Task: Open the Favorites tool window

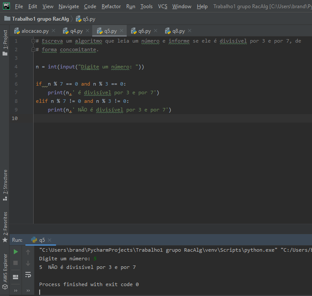Action: coord(5,227)
